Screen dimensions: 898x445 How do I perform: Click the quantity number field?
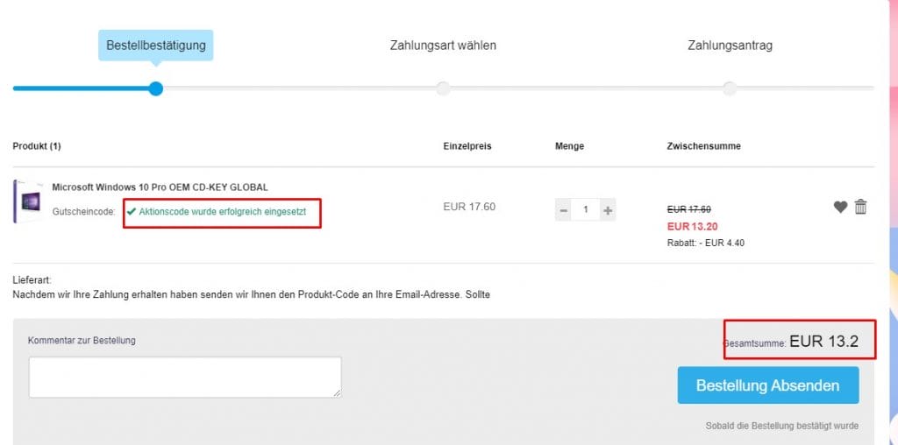(585, 210)
